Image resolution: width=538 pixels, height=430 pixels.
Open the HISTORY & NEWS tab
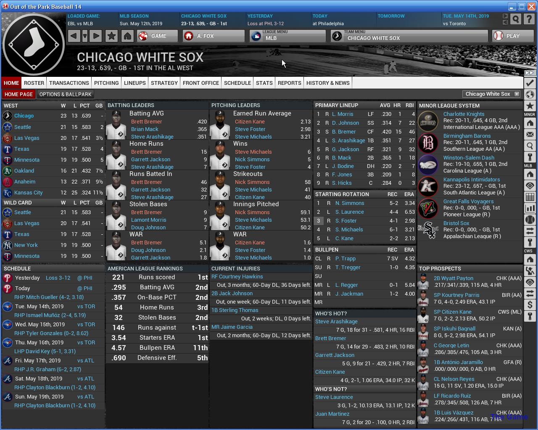click(328, 83)
